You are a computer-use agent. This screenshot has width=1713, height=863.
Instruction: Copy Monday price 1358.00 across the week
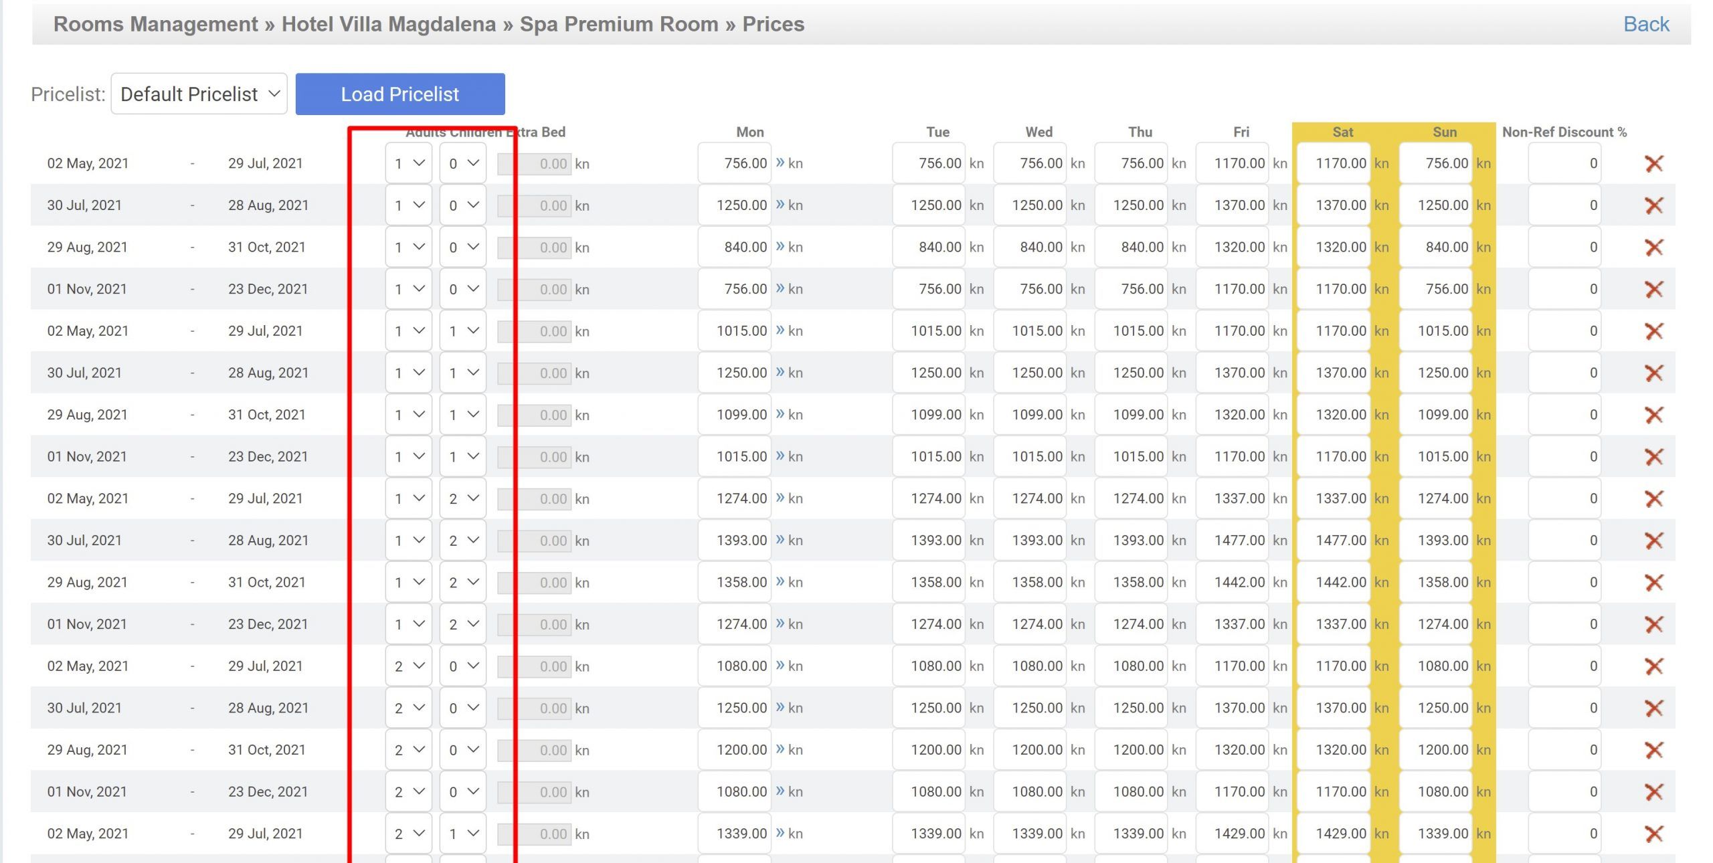780,582
